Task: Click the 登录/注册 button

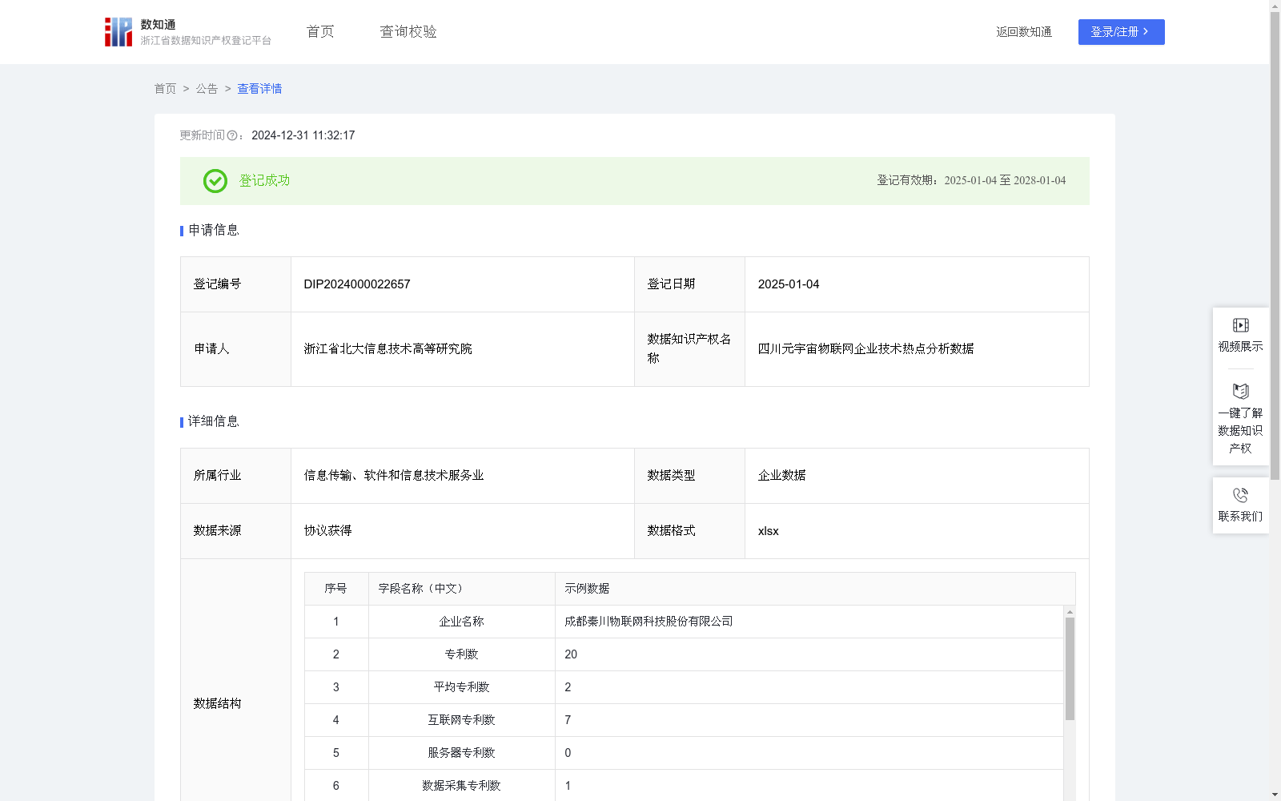Action: (1121, 32)
